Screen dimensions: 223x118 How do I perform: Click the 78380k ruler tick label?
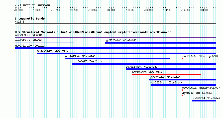coord(111,10)
